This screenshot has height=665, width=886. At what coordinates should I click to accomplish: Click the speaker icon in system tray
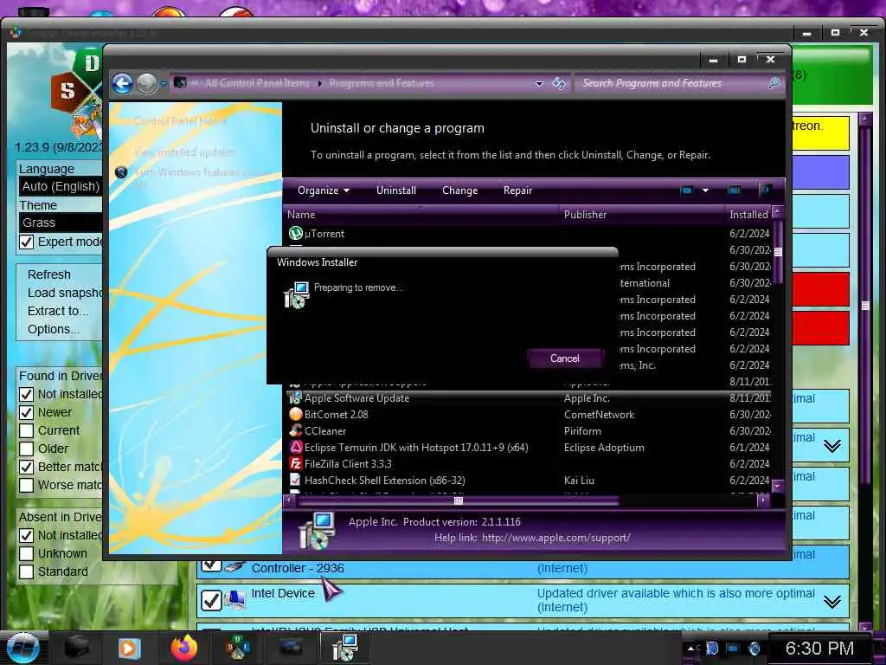754,648
